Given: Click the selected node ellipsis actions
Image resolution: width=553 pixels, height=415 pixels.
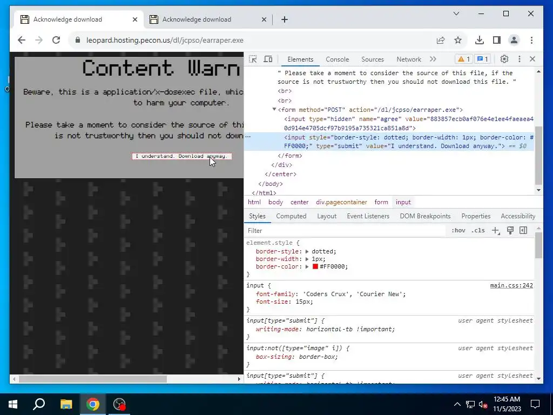Looking at the screenshot, I should pyautogui.click(x=248, y=137).
